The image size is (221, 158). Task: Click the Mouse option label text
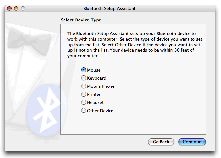pos(94,70)
